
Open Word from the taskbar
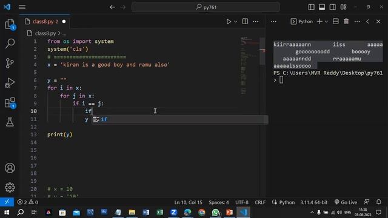click(145, 212)
